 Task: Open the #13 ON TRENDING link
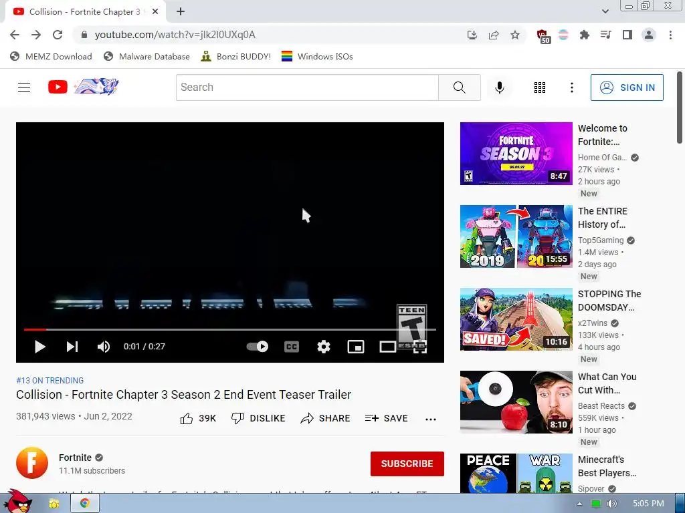50,380
